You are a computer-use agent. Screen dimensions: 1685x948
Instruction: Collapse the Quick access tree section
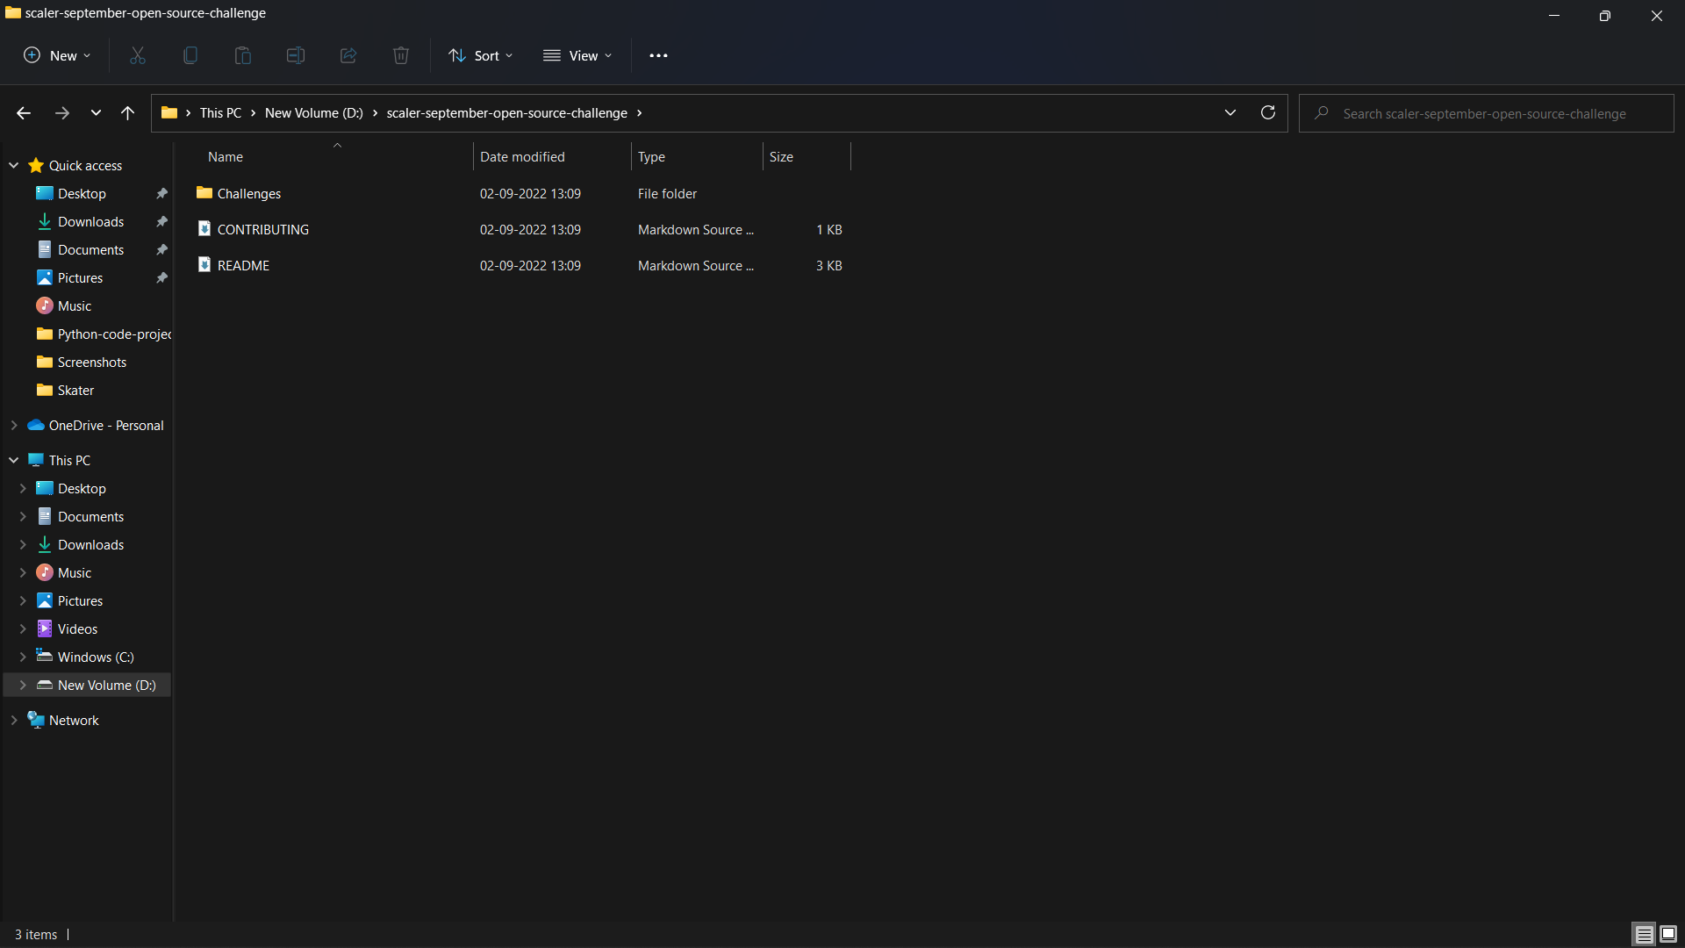point(14,165)
